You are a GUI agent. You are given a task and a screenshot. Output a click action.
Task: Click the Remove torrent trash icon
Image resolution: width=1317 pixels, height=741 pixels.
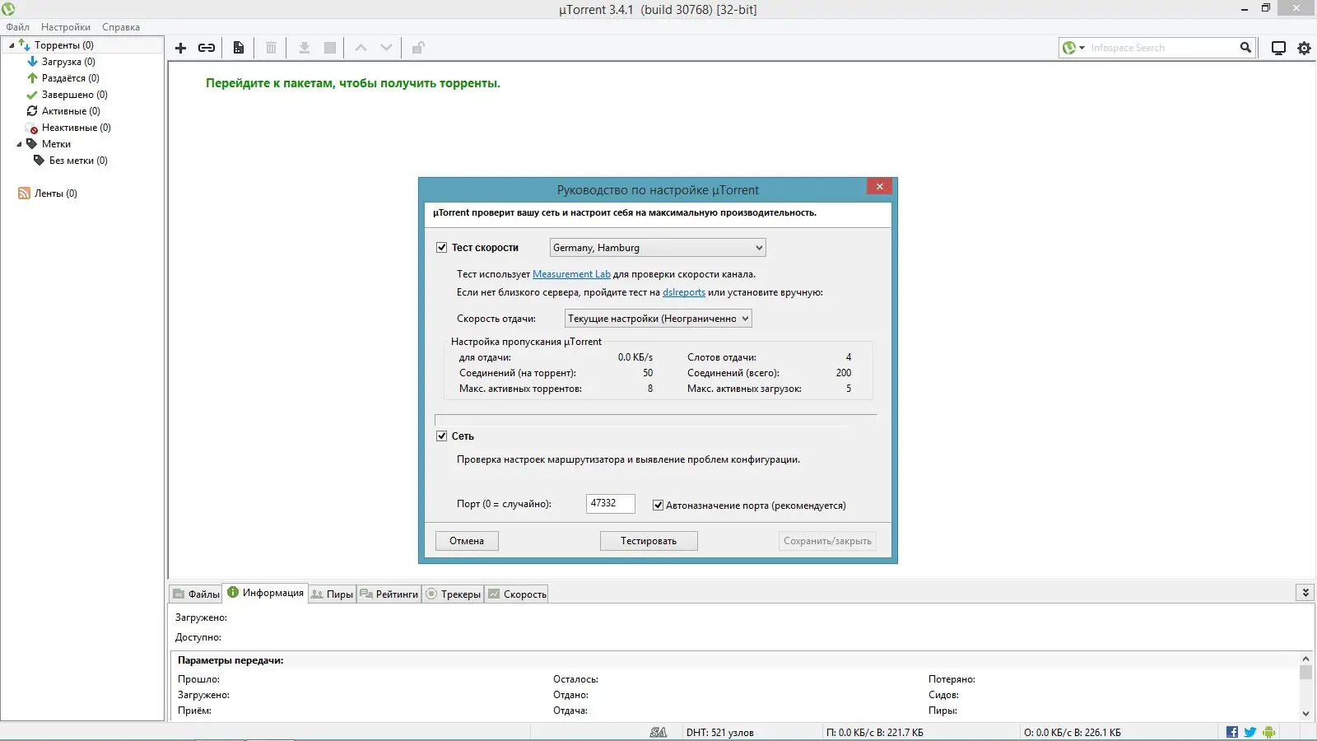271,48
